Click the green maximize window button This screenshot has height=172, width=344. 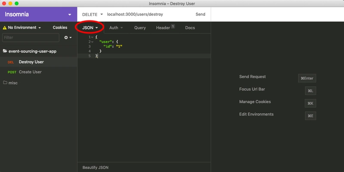click(16, 3)
